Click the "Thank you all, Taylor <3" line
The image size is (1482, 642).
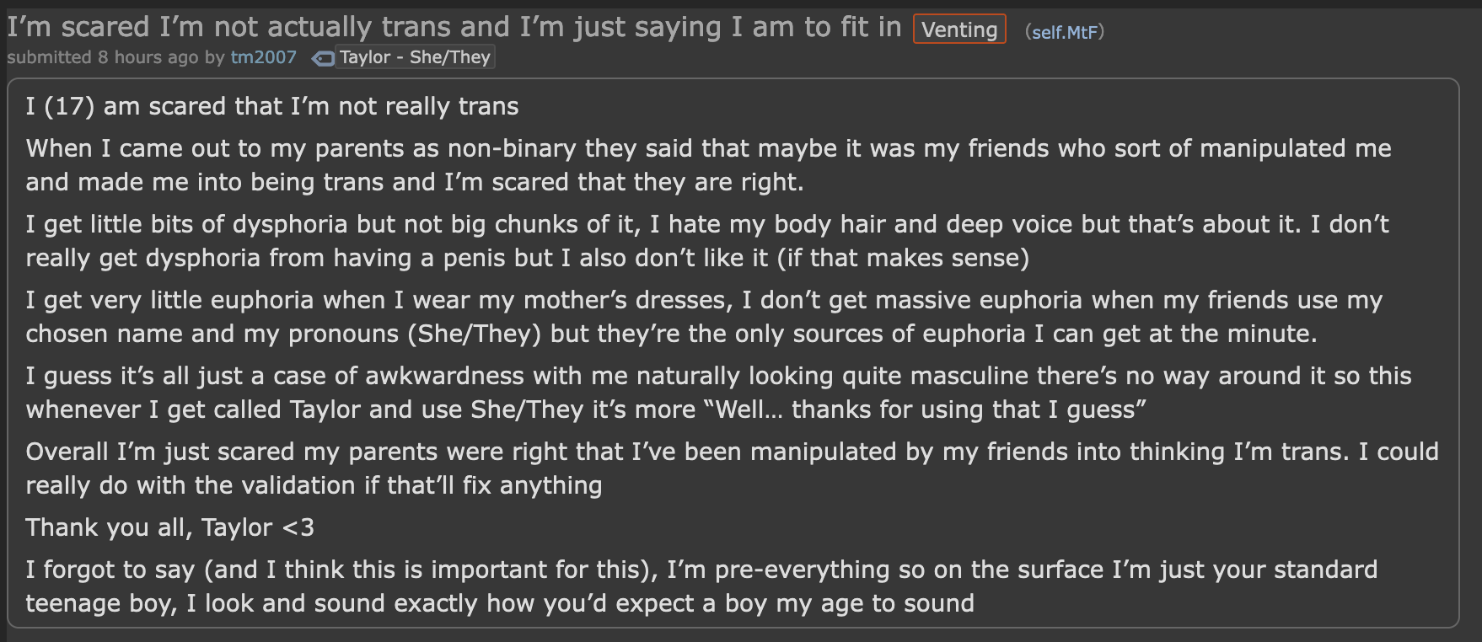point(169,527)
